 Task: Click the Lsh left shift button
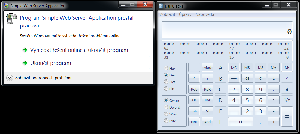coord(194,111)
